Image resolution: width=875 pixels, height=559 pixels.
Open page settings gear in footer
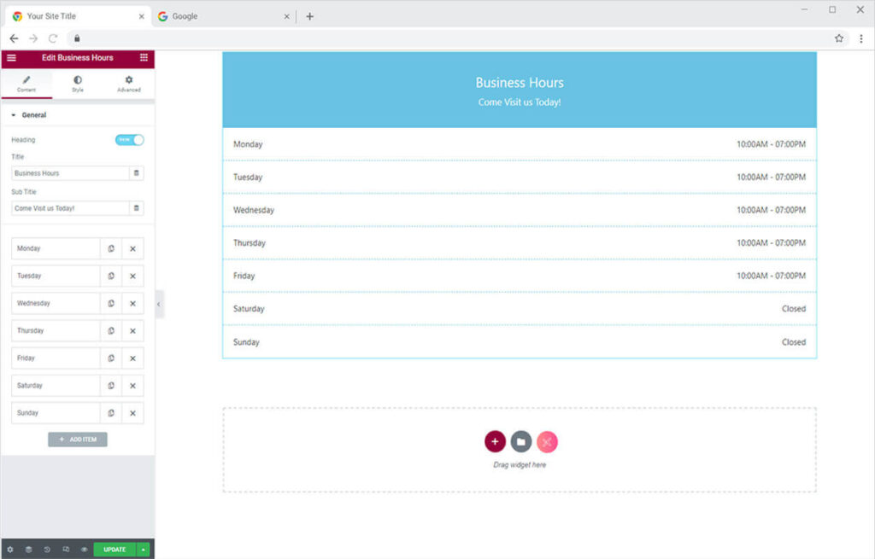(10, 550)
